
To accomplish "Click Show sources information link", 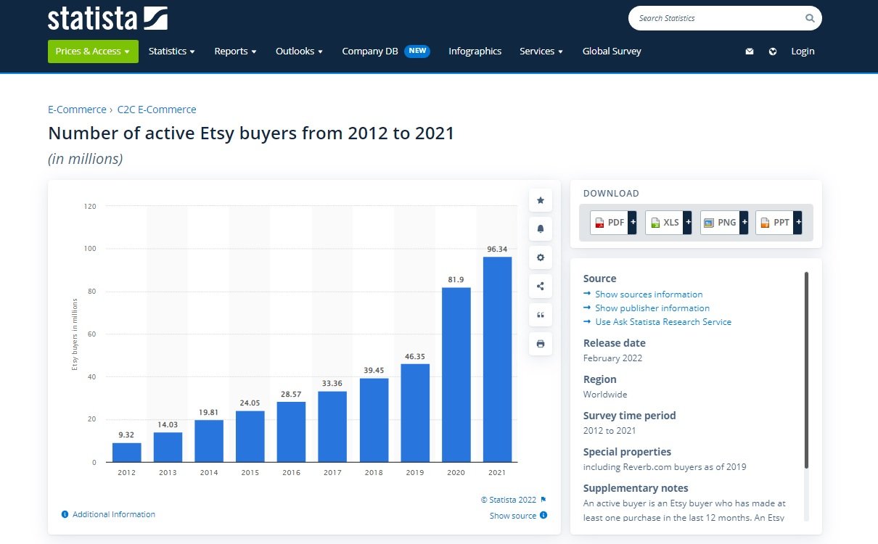I will coord(649,294).
